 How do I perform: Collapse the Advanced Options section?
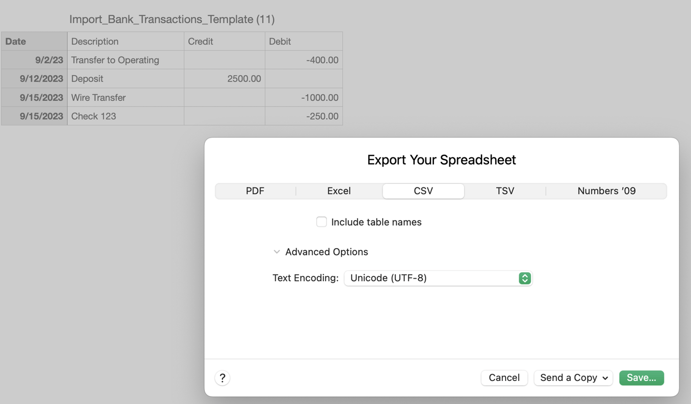[277, 252]
